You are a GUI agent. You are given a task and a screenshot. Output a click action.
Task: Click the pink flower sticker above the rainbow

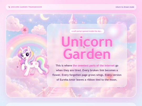[25, 30]
